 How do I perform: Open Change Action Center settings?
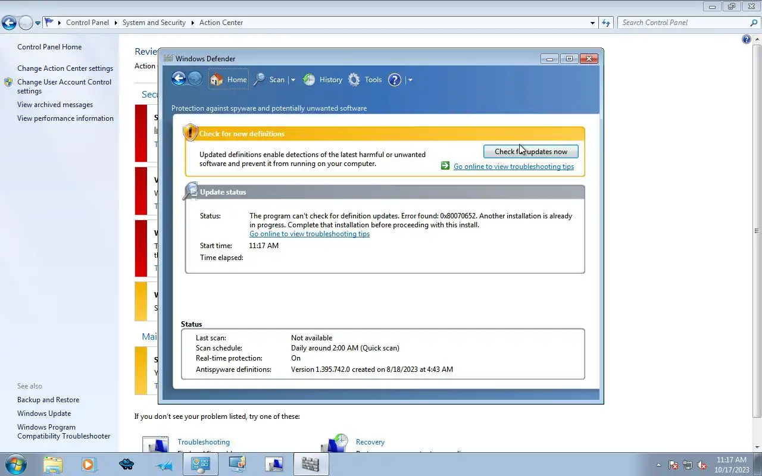click(x=65, y=68)
